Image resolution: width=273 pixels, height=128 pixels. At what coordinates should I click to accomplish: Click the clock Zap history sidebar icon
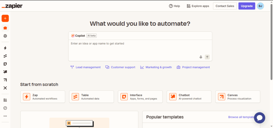(5, 108)
